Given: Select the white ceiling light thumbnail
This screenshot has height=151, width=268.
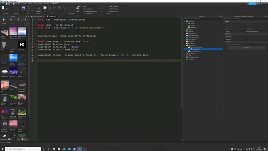Looking at the screenshot, I should click(5, 71).
